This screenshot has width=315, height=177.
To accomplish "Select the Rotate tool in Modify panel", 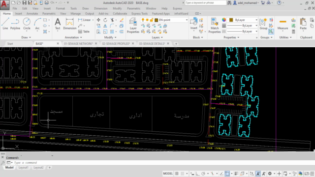I will click(105, 20).
